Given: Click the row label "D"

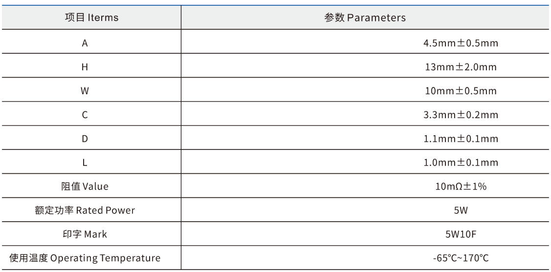Looking at the screenshot, I should pyautogui.click(x=85, y=139).
